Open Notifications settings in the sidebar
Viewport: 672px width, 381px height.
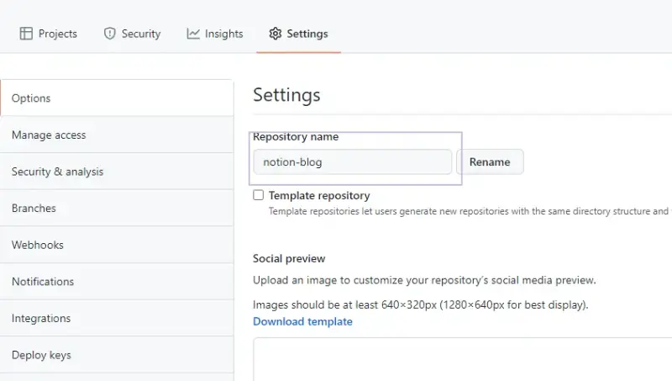point(43,282)
